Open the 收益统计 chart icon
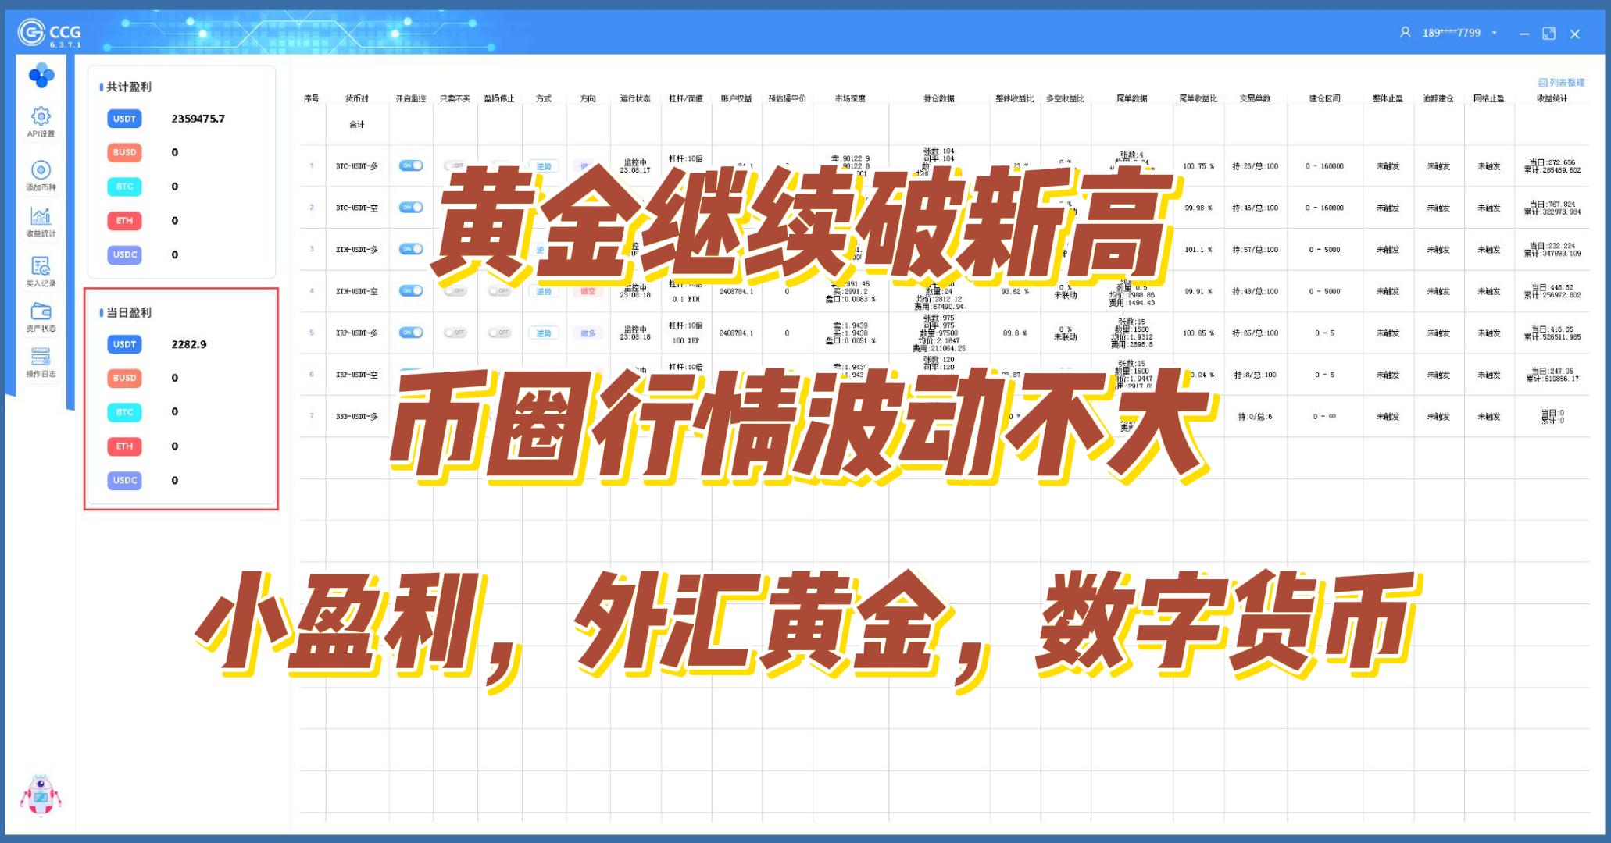Image resolution: width=1611 pixels, height=843 pixels. 41,216
